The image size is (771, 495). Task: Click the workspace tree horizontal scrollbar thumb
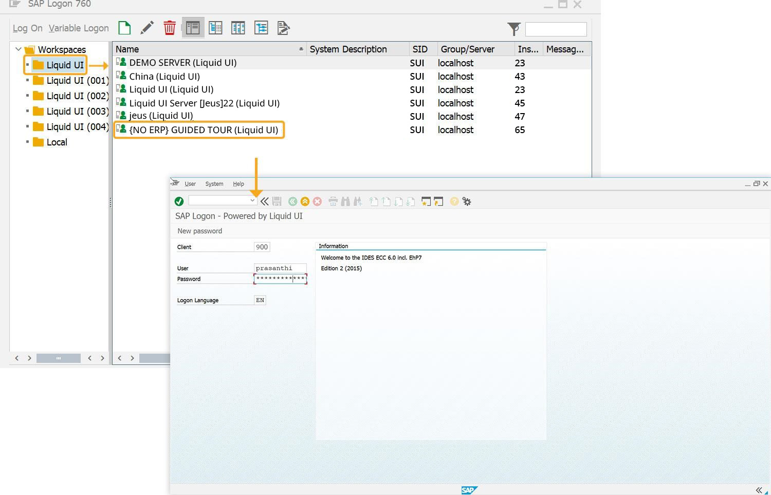pyautogui.click(x=58, y=358)
